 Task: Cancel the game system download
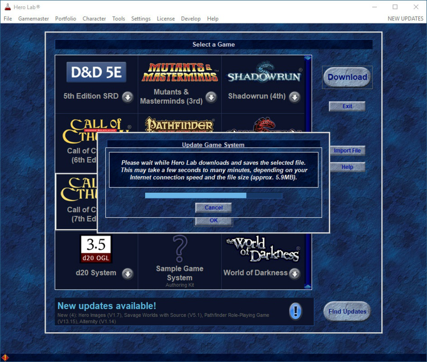(213, 208)
